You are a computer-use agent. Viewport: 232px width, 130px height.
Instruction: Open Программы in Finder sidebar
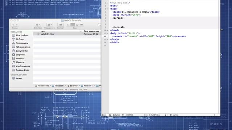coord(22,43)
